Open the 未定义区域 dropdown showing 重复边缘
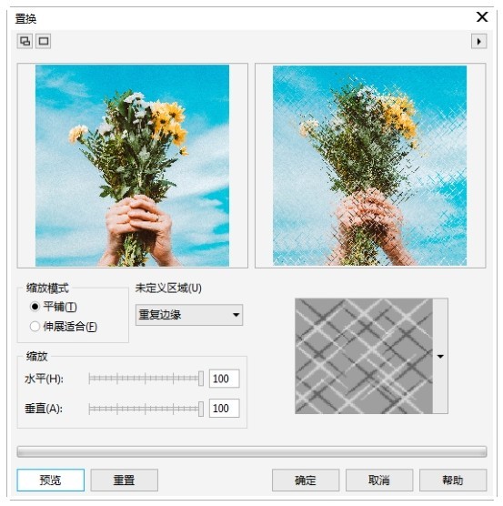The image size is (503, 506). pos(189,315)
